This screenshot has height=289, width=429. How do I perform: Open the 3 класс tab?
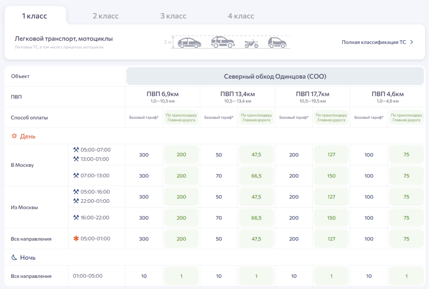click(x=173, y=16)
